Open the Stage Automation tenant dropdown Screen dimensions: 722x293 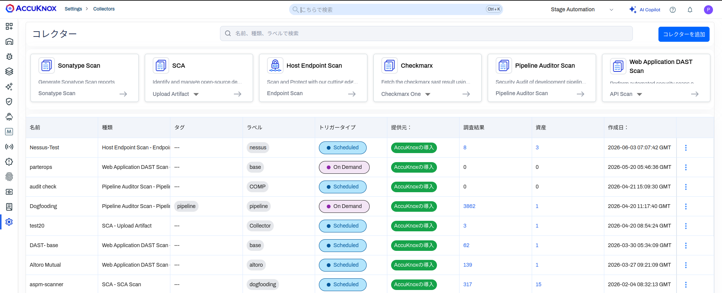pos(582,9)
